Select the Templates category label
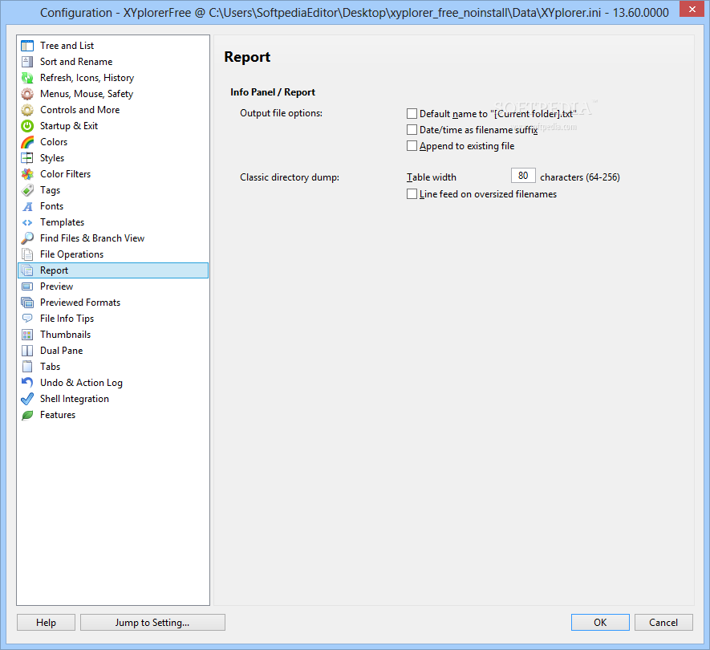 click(x=62, y=222)
